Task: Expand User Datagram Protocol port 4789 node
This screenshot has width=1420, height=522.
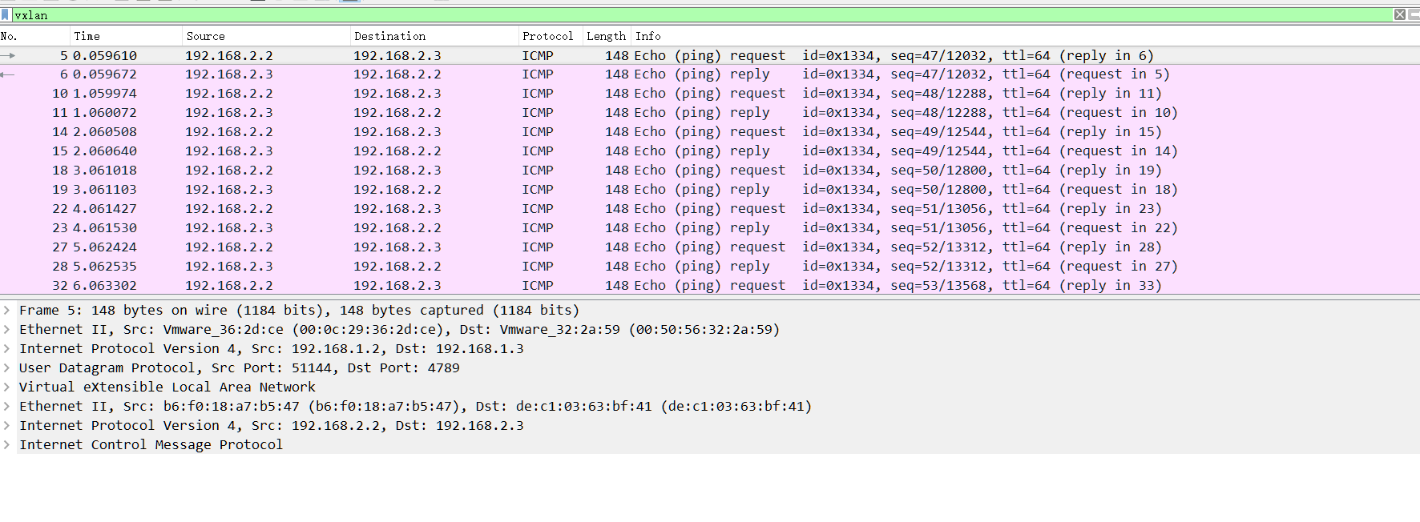Action: tap(7, 368)
